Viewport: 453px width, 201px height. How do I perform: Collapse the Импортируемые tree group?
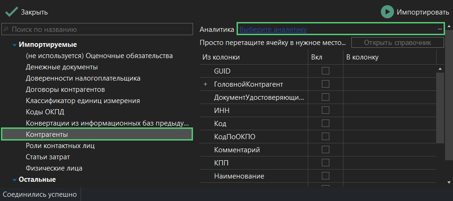tap(14, 45)
